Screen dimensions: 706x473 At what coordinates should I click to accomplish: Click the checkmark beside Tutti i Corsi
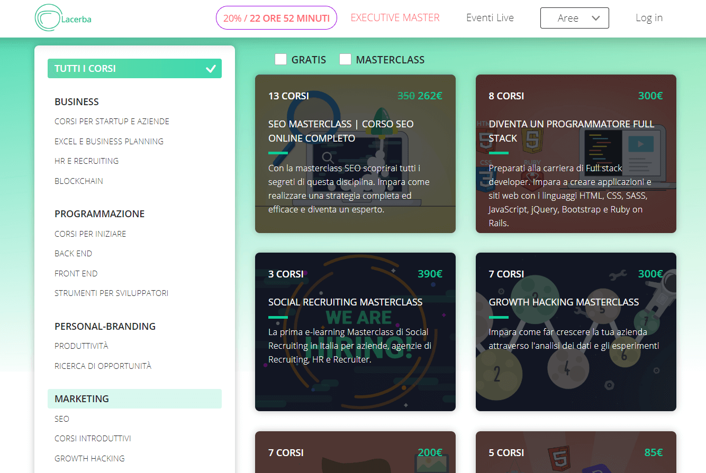pos(211,69)
